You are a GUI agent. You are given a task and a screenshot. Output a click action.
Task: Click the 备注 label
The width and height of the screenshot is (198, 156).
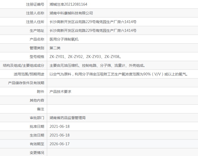[x=40, y=109]
